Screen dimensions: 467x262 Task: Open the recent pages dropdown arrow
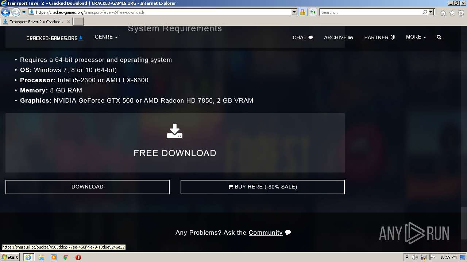pos(24,12)
